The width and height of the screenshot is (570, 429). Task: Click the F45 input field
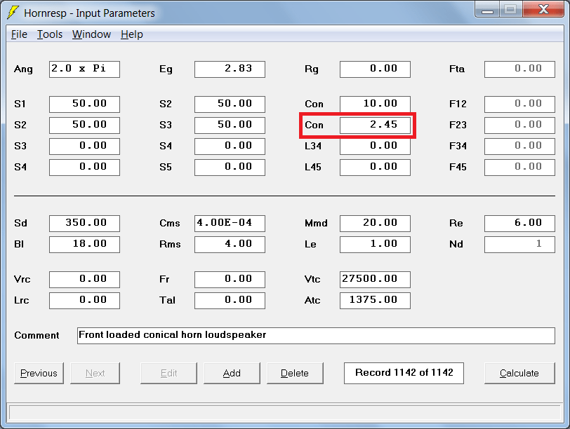(519, 168)
